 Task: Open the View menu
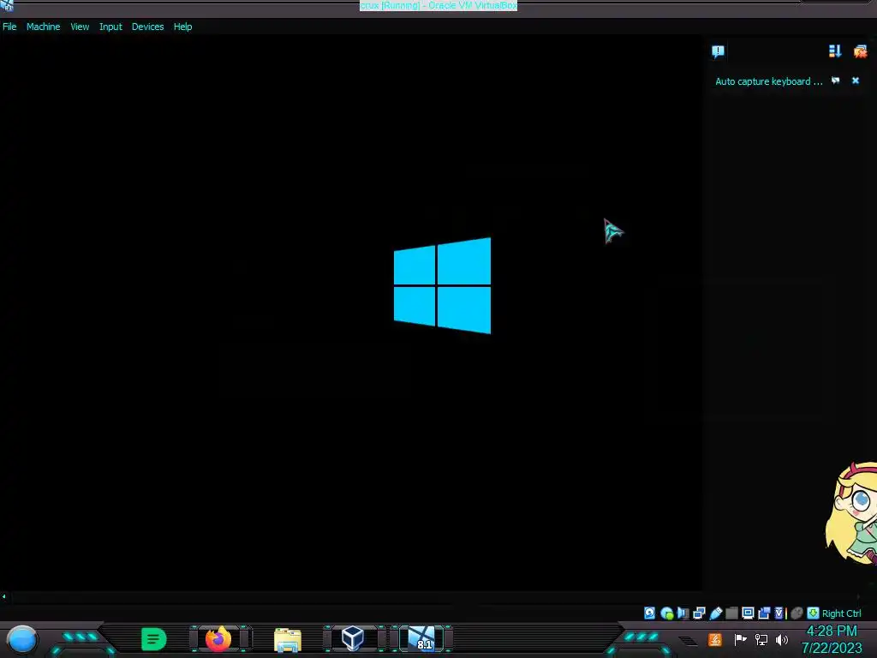click(80, 27)
